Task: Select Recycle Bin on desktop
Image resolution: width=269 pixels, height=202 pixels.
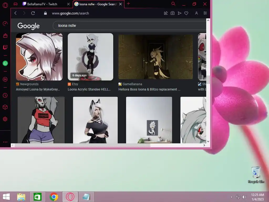Action: 256,175
